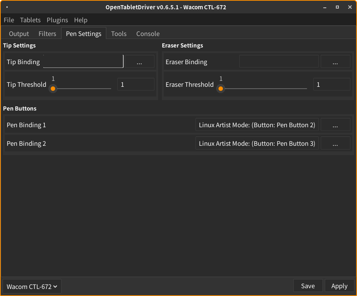
Task: Open Eraser Binding advanced editor button
Action: (336, 61)
